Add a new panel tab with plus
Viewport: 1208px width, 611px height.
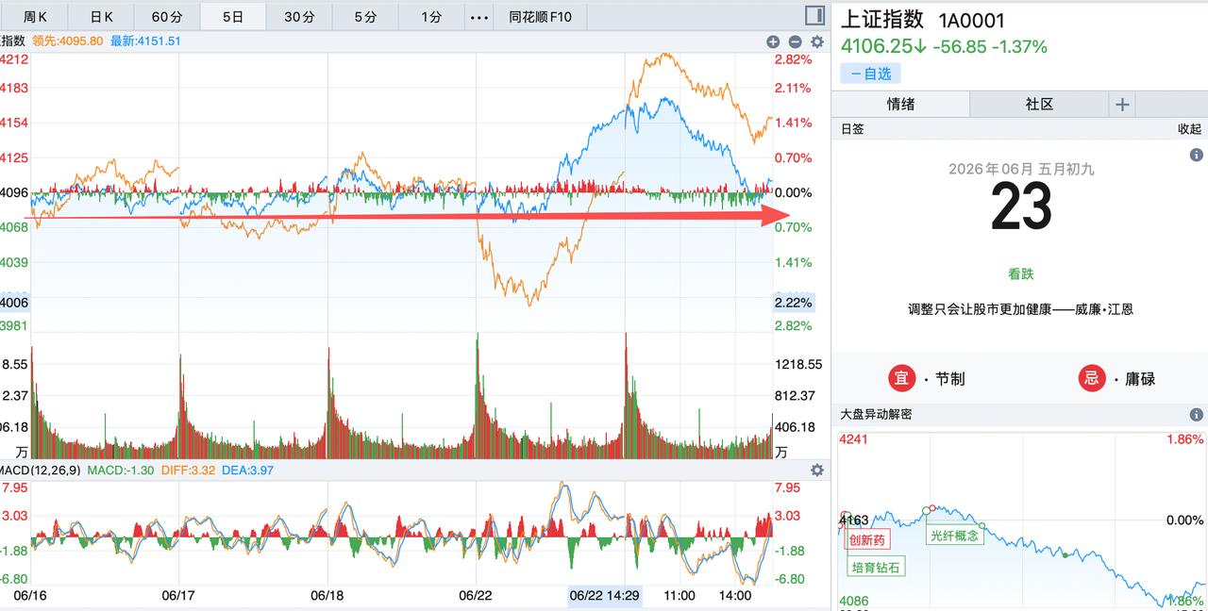click(1122, 104)
